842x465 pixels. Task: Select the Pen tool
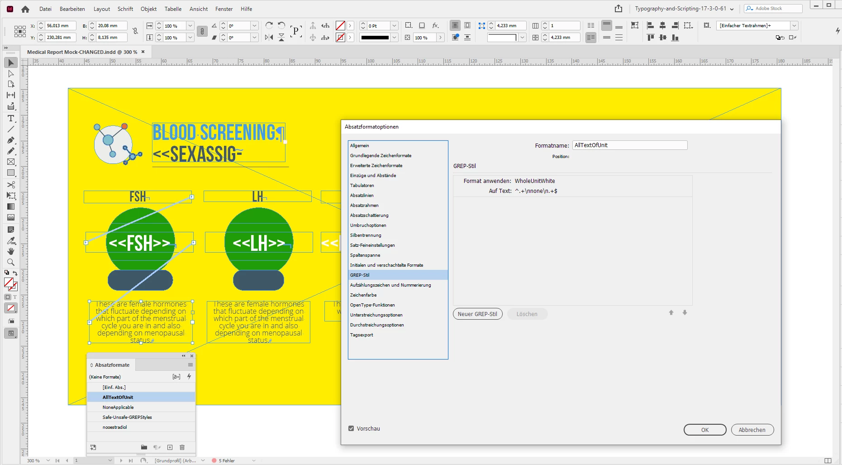click(x=11, y=140)
